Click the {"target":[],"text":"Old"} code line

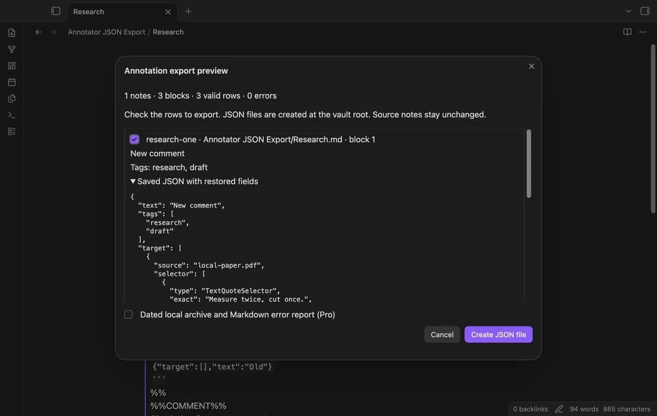click(x=212, y=366)
